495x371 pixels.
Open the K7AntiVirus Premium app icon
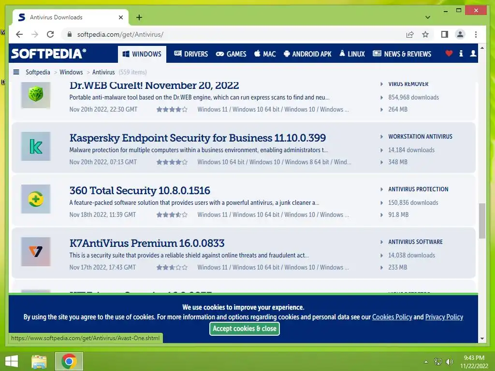click(x=36, y=252)
